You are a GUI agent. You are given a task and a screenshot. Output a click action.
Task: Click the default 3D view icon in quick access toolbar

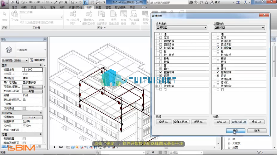(x=73, y=2)
